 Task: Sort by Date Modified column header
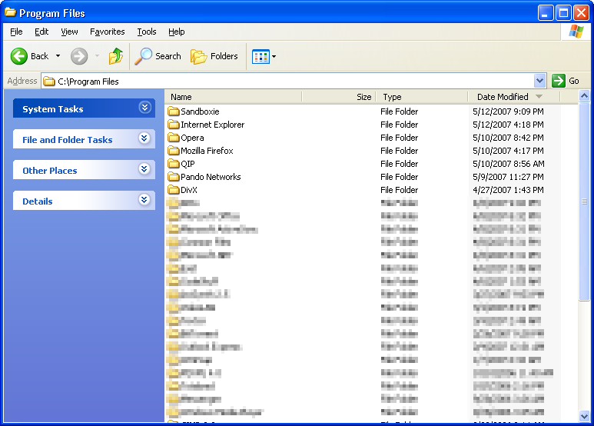[513, 97]
